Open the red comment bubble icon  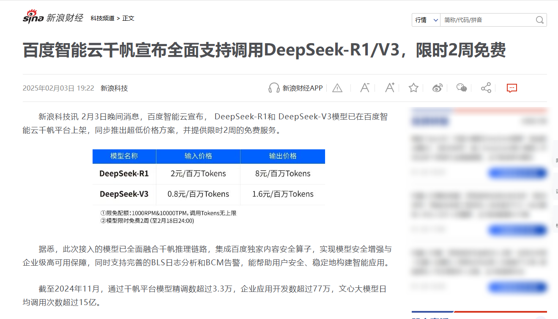pyautogui.click(x=512, y=88)
